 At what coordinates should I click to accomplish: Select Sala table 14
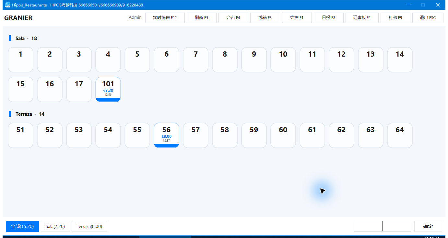coord(400,60)
